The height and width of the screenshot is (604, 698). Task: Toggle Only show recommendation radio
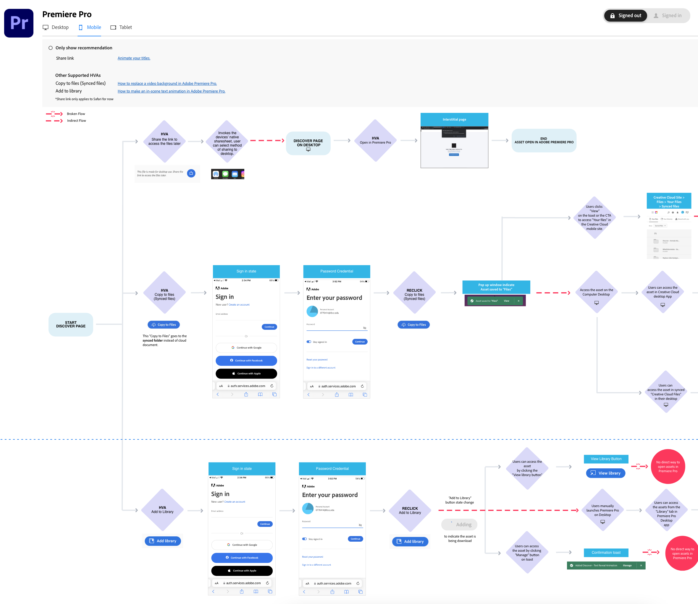tap(51, 48)
